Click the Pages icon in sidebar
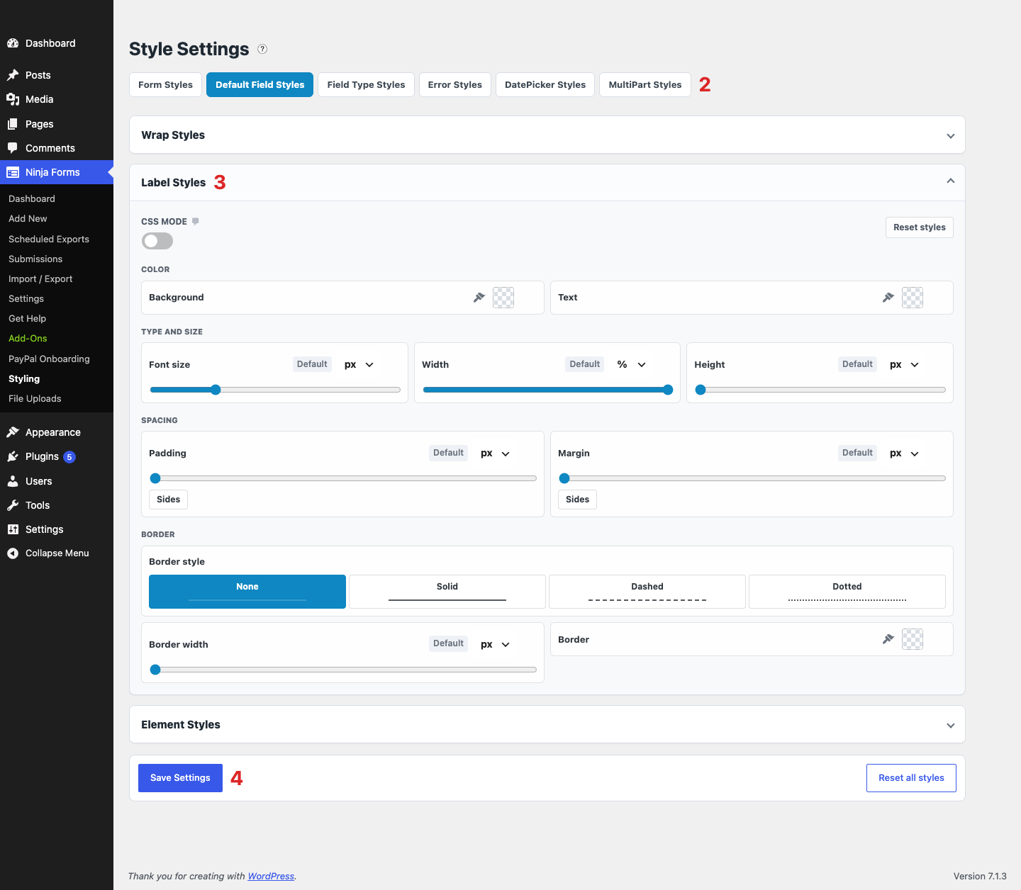Screen dimensions: 1021x890 point(13,124)
